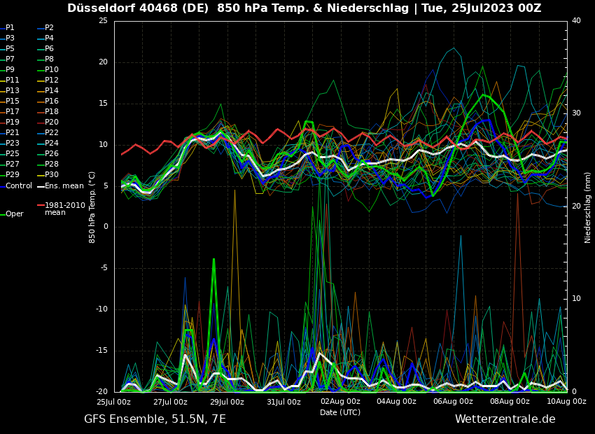The image size is (595, 434).
Task: Click the Control legend entry
Action: coord(18,186)
